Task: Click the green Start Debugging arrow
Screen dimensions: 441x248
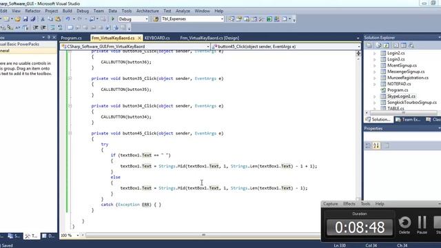Action: pos(113,19)
